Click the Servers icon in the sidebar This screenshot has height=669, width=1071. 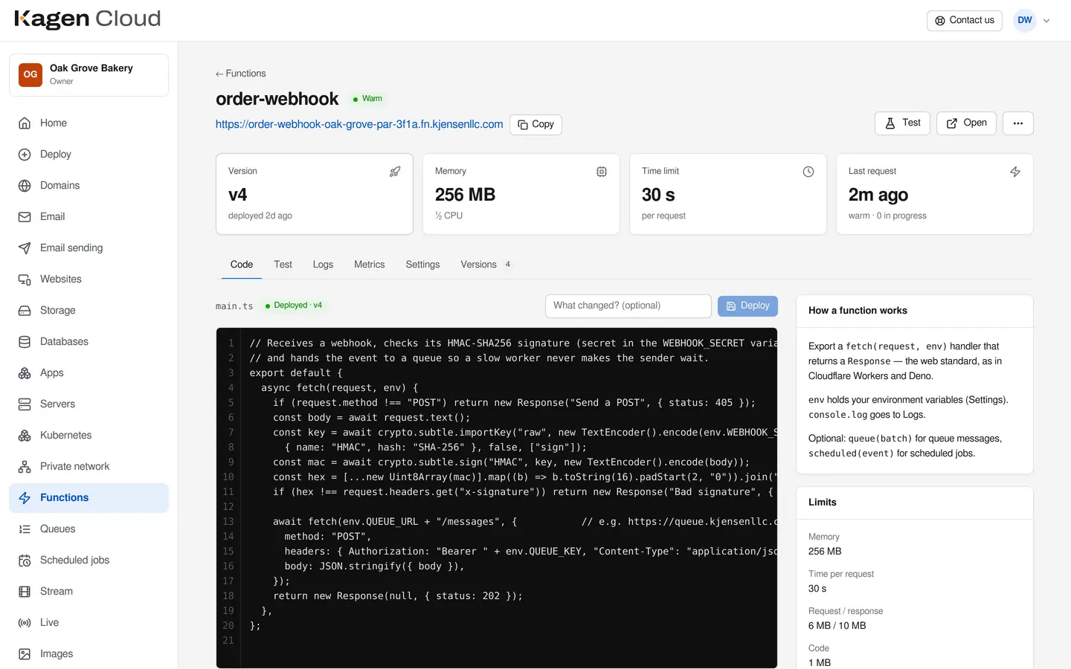(25, 404)
